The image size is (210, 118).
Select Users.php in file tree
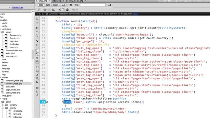click(14, 47)
